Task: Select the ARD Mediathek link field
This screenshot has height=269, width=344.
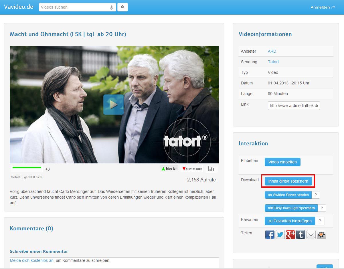Action: [294, 105]
